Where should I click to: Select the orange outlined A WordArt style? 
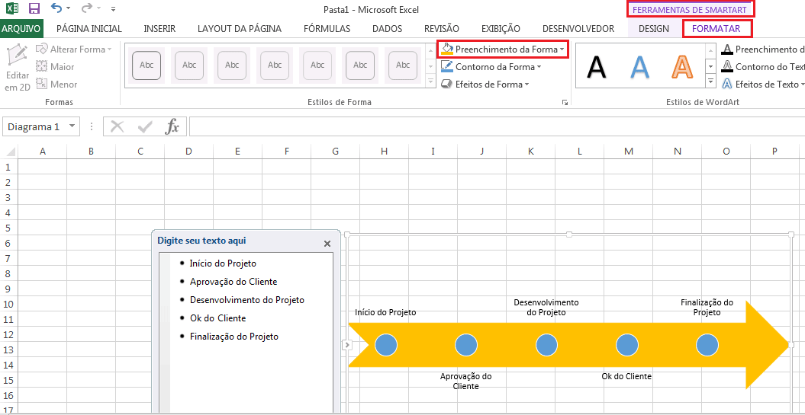point(681,68)
